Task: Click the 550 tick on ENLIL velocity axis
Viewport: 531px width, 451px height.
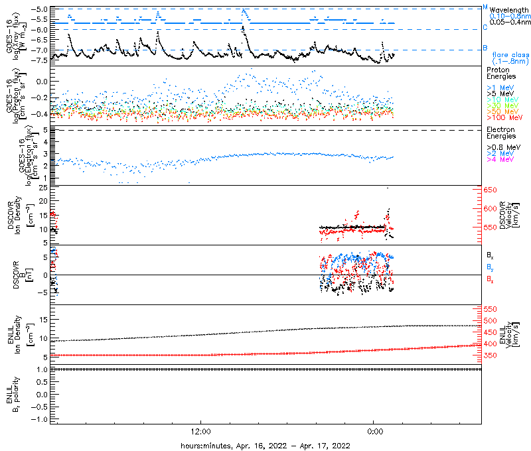Action: [x=490, y=309]
